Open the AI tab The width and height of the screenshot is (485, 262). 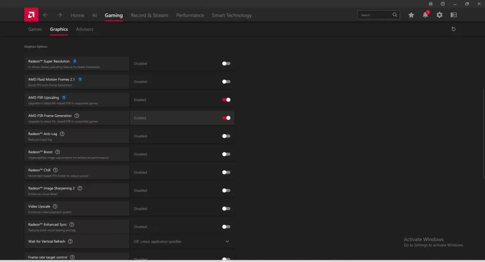pos(94,15)
